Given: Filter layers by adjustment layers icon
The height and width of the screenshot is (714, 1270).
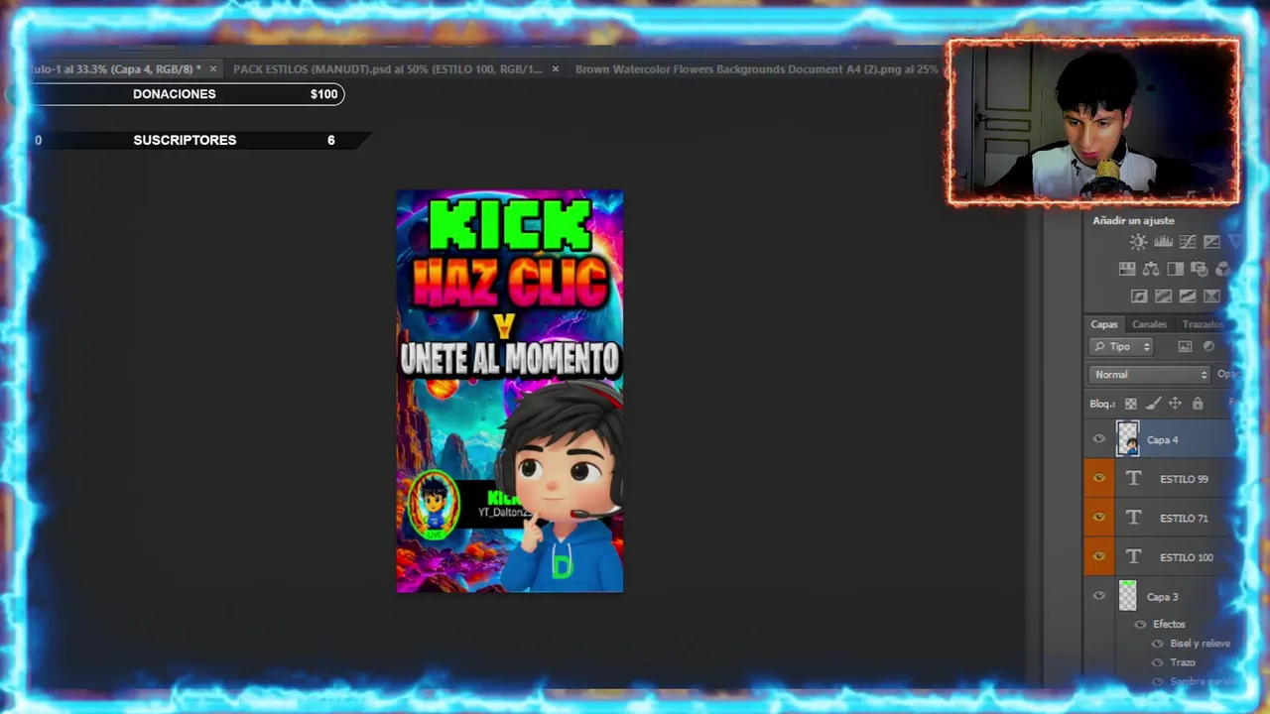Looking at the screenshot, I should click(1208, 346).
